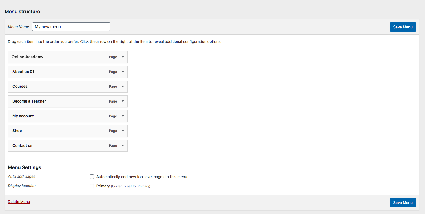Click the Courses menu item title
The height and width of the screenshot is (214, 425).
click(x=20, y=87)
